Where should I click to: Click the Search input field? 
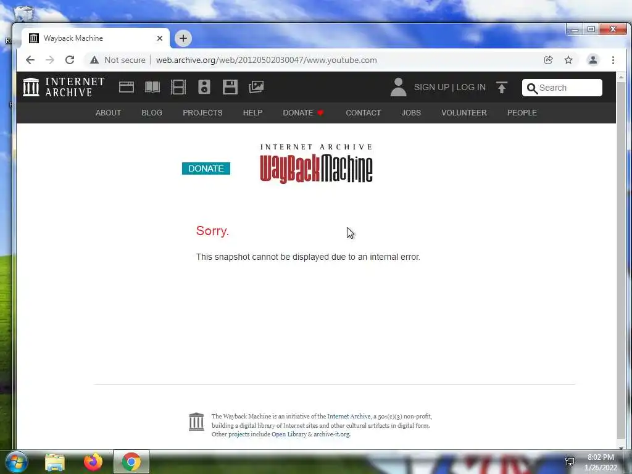tap(562, 88)
